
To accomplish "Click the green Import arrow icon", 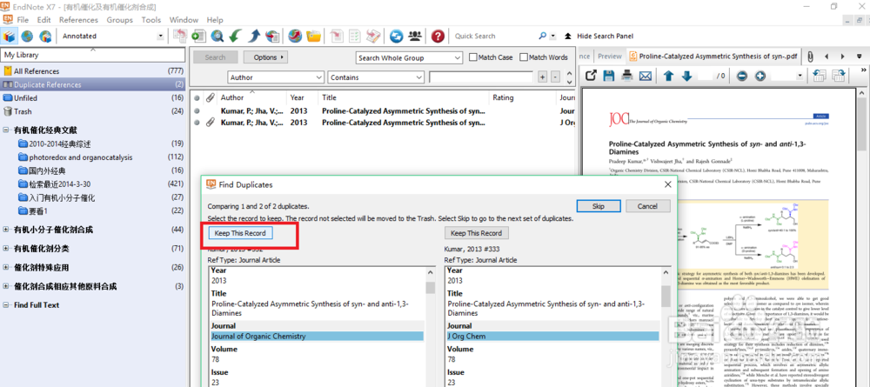I will 235,36.
